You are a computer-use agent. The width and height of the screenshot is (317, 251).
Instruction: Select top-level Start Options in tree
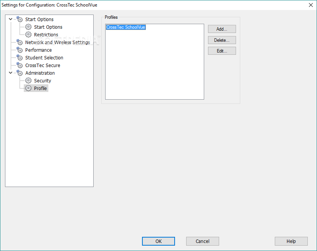[x=40, y=20]
